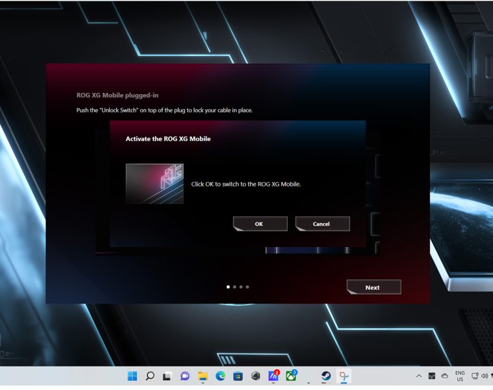The image size is (493, 390).
Task: Select the second page indicator dot
Action: (x=234, y=287)
